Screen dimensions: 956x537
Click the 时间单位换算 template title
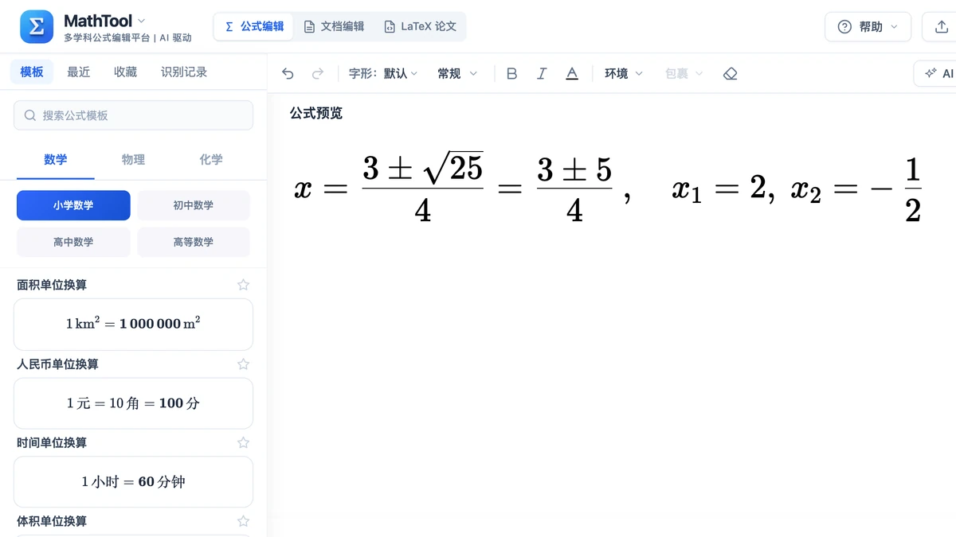click(52, 442)
